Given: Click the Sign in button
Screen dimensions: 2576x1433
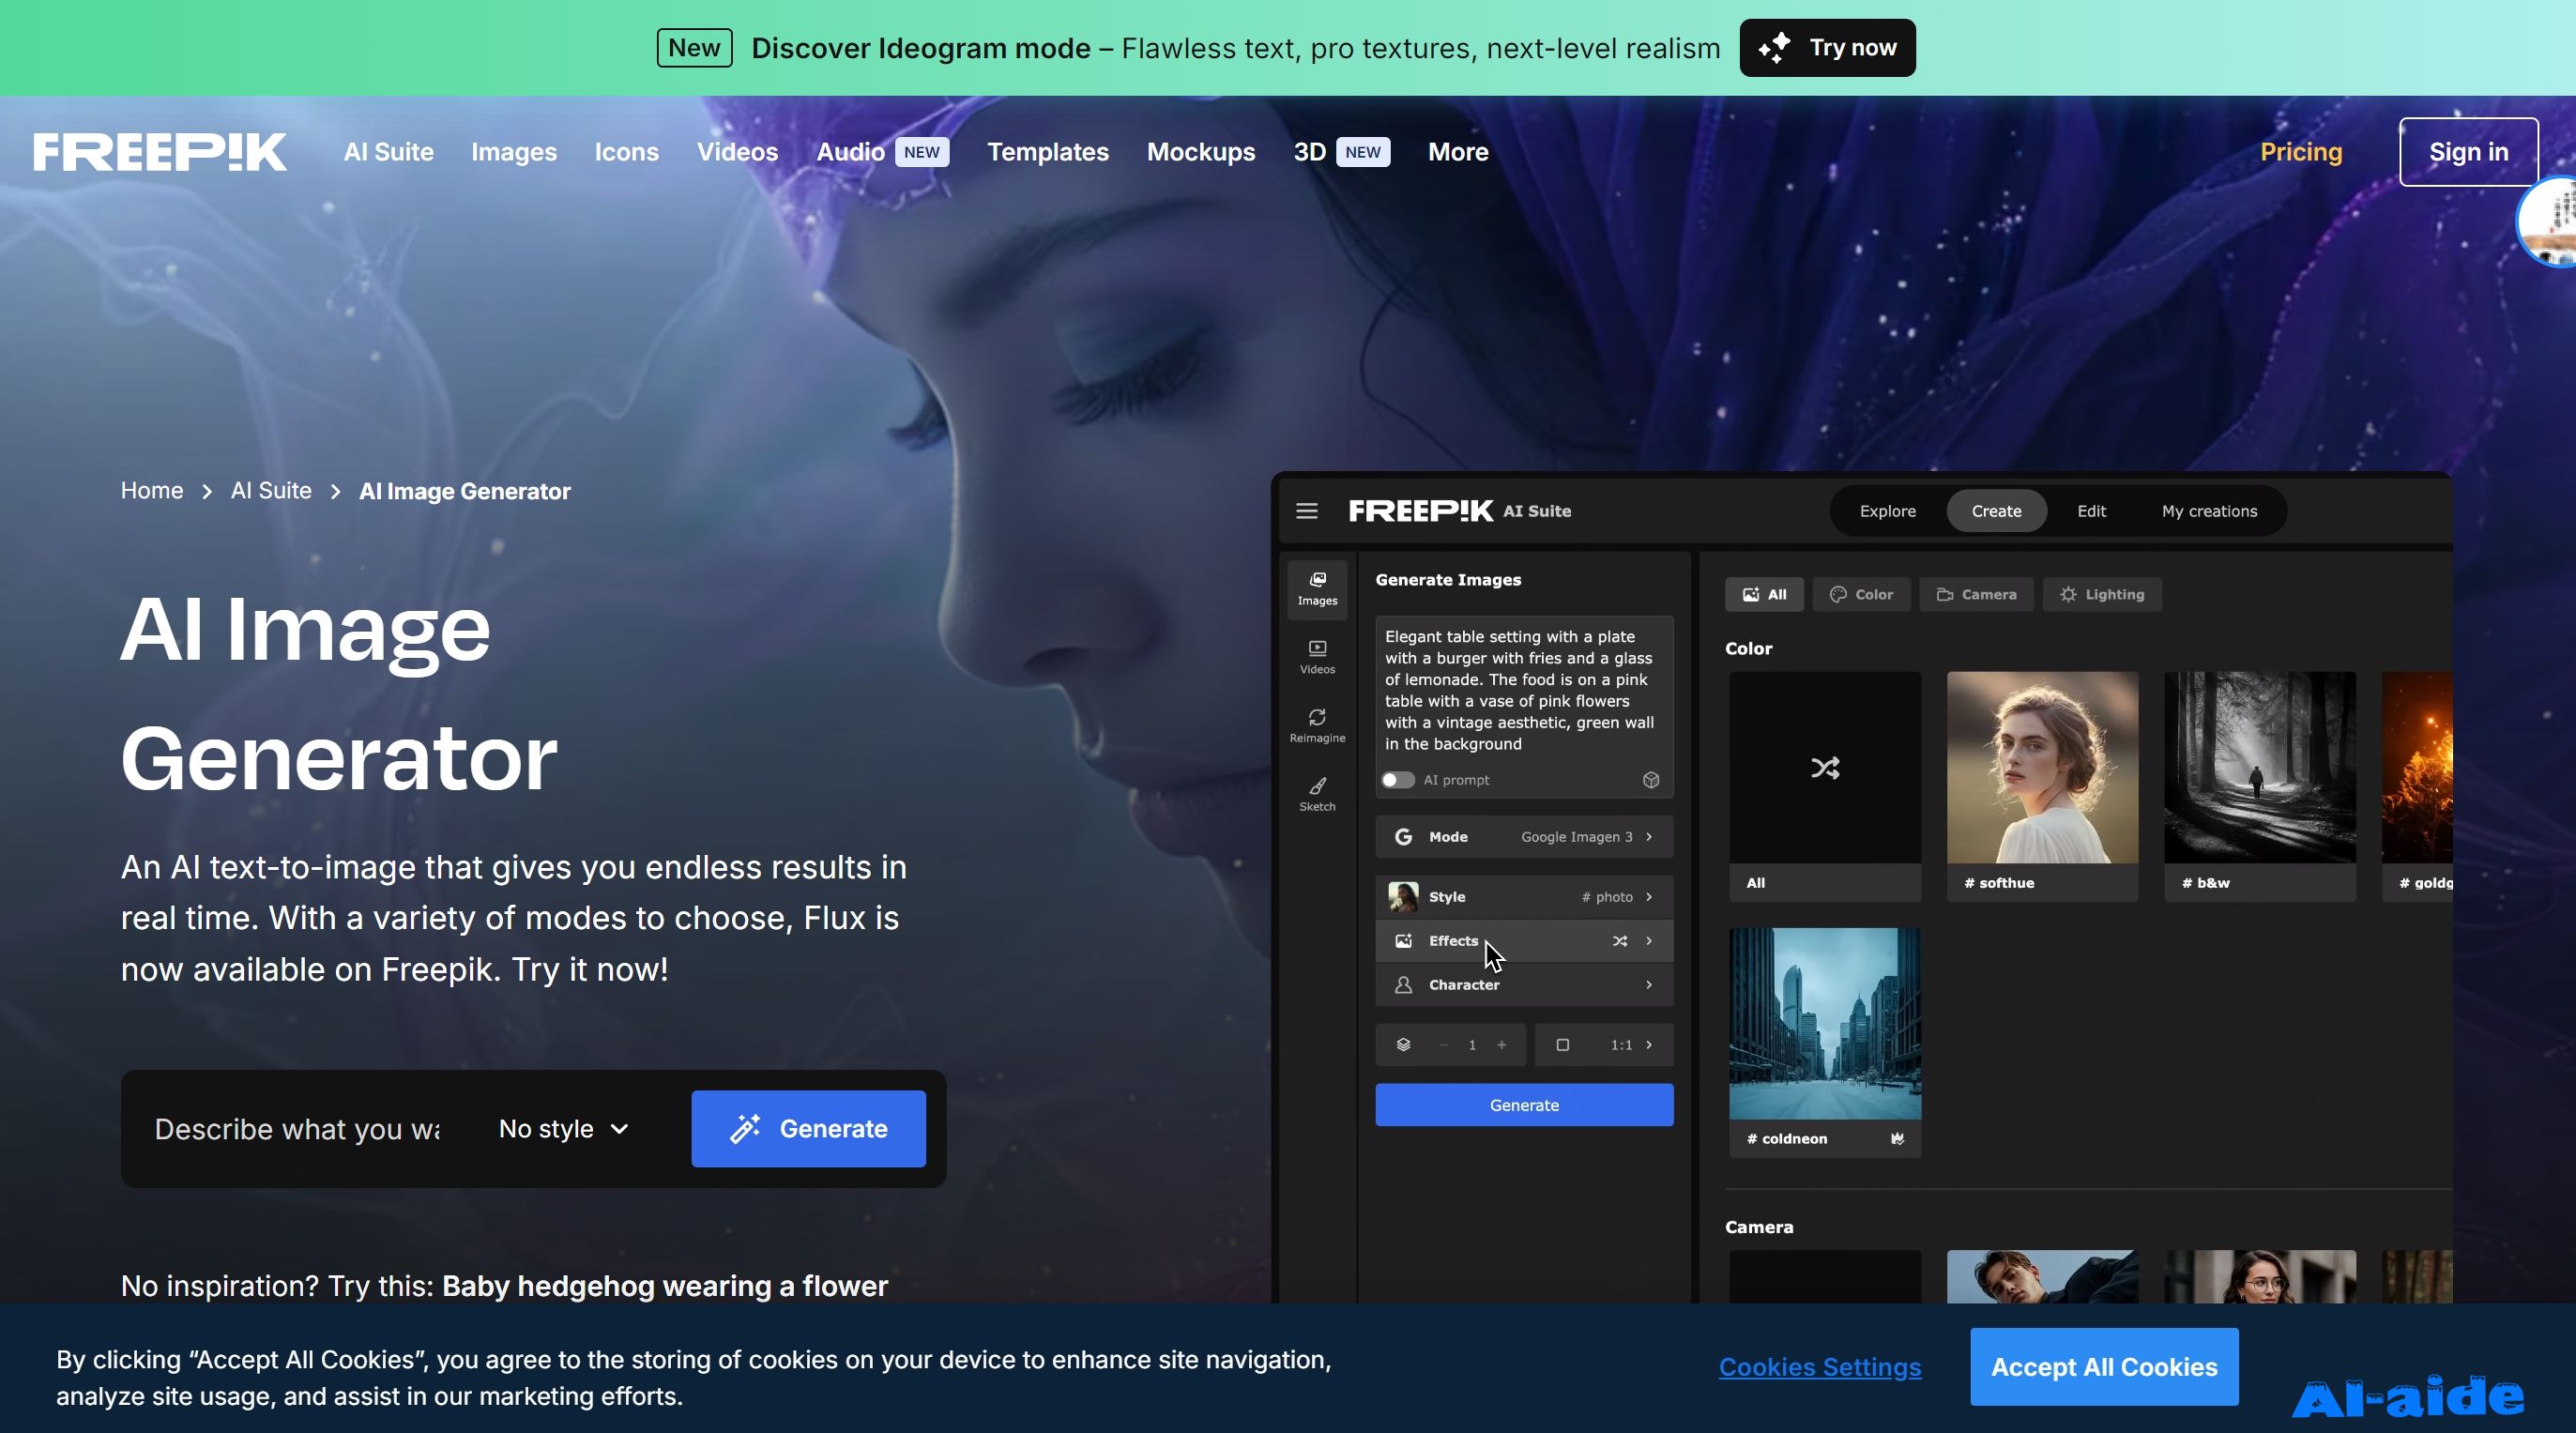Looking at the screenshot, I should pyautogui.click(x=2468, y=152).
